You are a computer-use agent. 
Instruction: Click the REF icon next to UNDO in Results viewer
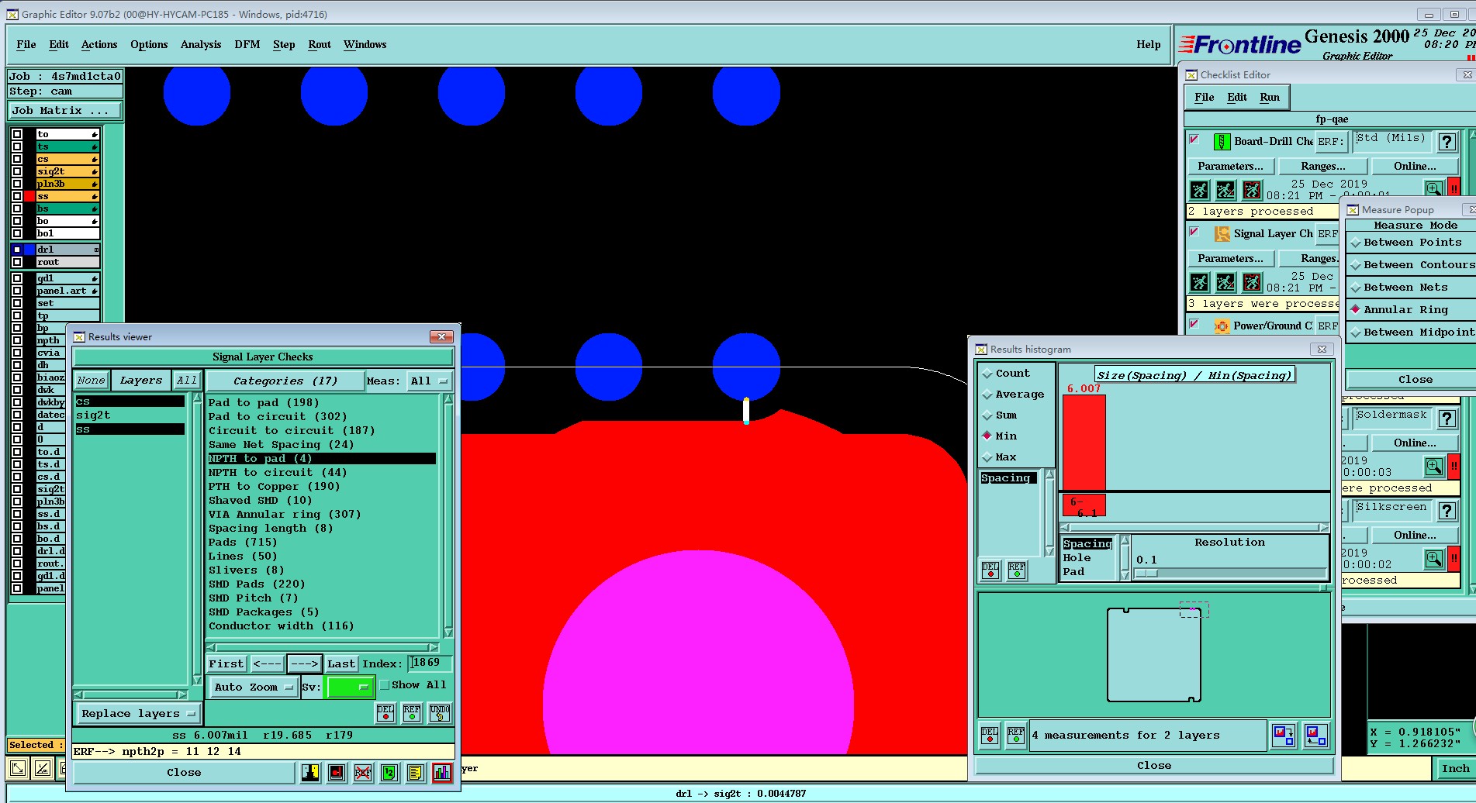click(412, 713)
